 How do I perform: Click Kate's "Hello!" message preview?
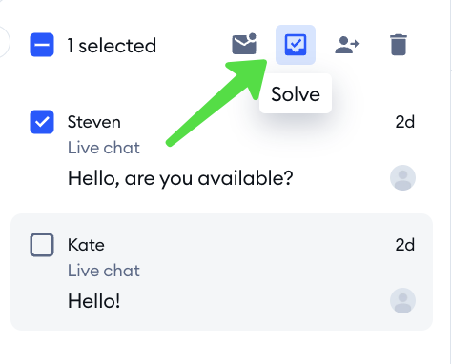(x=94, y=301)
